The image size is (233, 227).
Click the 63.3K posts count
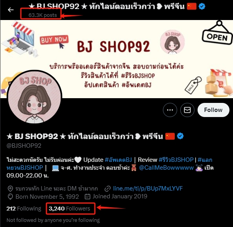[43, 15]
